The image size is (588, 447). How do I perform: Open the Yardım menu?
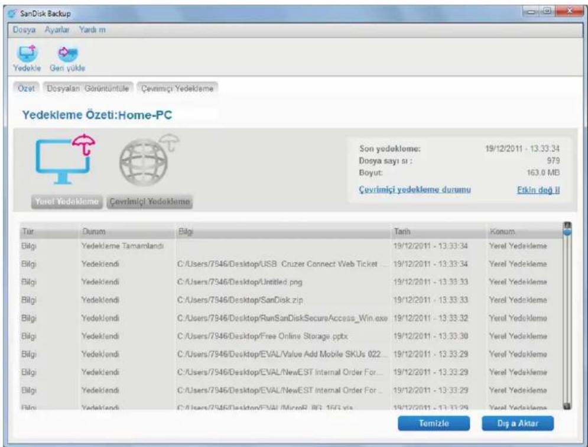point(92,30)
